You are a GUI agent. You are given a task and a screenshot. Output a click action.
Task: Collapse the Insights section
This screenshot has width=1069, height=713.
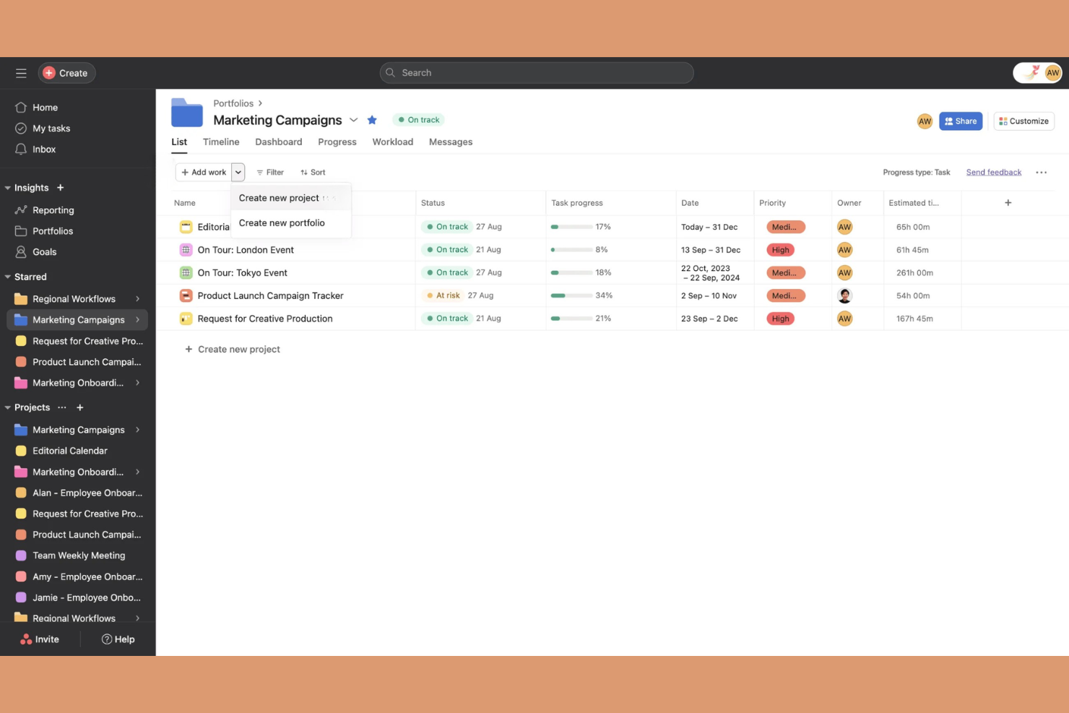click(8, 188)
